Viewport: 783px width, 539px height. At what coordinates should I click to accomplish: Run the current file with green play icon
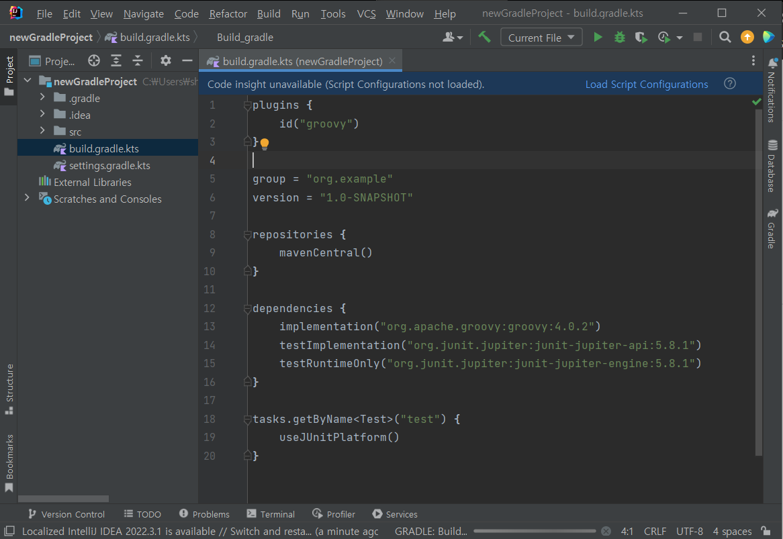pyautogui.click(x=597, y=37)
